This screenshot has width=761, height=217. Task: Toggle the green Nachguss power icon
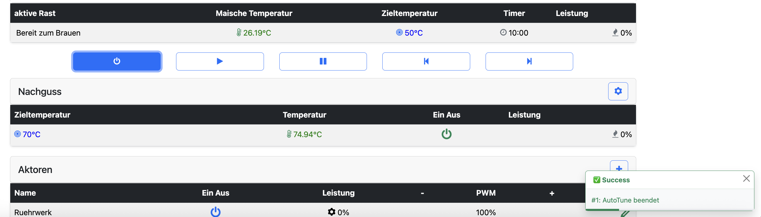pos(446,134)
